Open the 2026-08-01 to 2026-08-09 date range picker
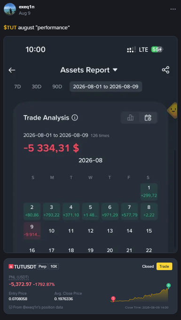 106,87
